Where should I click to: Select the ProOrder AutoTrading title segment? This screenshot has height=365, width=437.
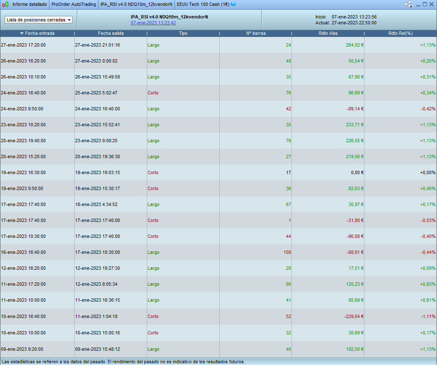tap(73, 5)
